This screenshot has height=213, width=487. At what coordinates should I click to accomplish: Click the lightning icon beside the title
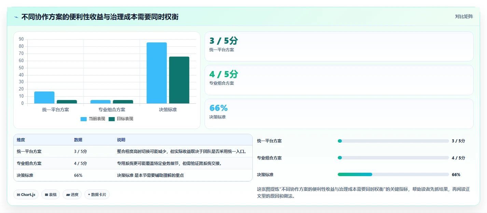click(x=16, y=17)
